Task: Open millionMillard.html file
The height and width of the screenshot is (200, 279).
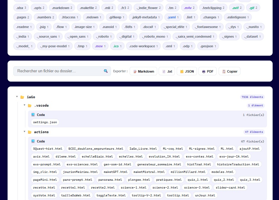Action: pyautogui.click(x=188, y=172)
